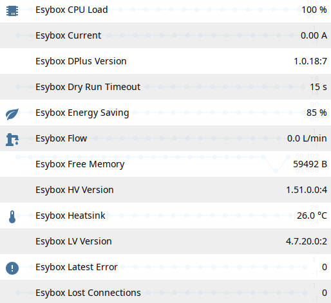The image size is (331, 303).
Task: Click the Esybox Energy Saving label
Action: [x=82, y=113]
